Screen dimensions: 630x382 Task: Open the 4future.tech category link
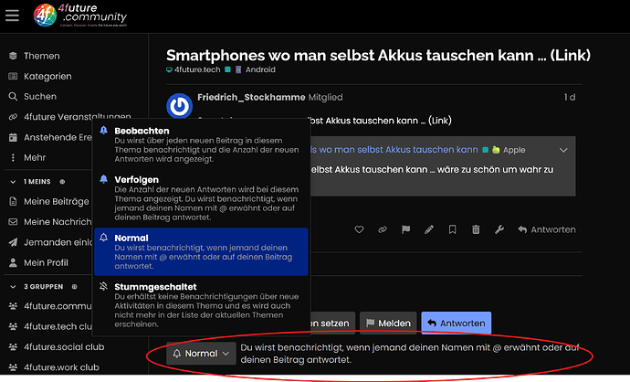tap(194, 69)
